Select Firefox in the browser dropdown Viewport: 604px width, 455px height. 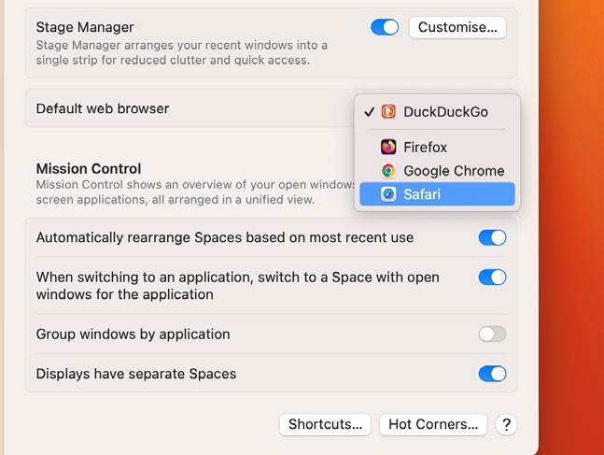(x=425, y=147)
